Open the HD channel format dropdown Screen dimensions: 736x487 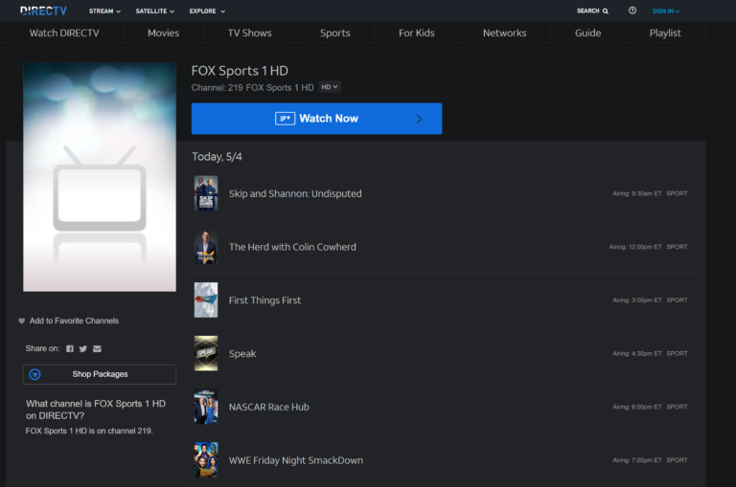point(330,87)
